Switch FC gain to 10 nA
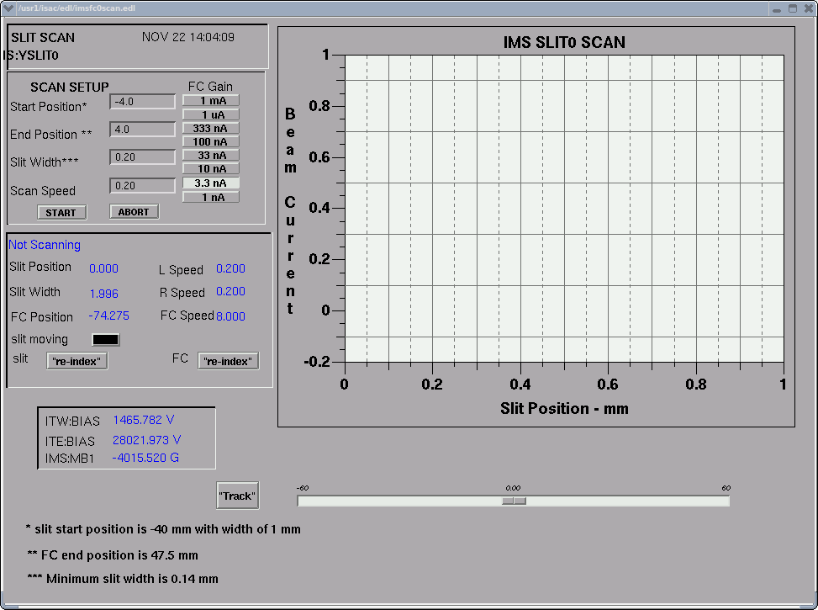 coord(211,169)
